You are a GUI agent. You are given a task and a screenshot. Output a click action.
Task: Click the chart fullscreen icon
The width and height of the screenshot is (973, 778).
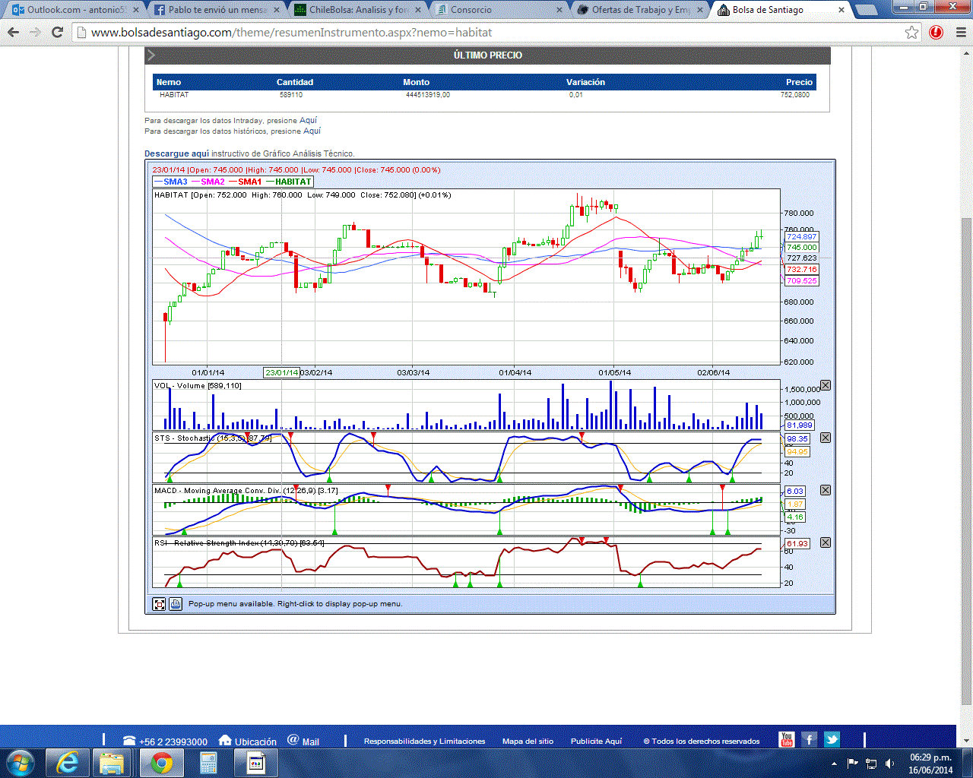click(159, 604)
